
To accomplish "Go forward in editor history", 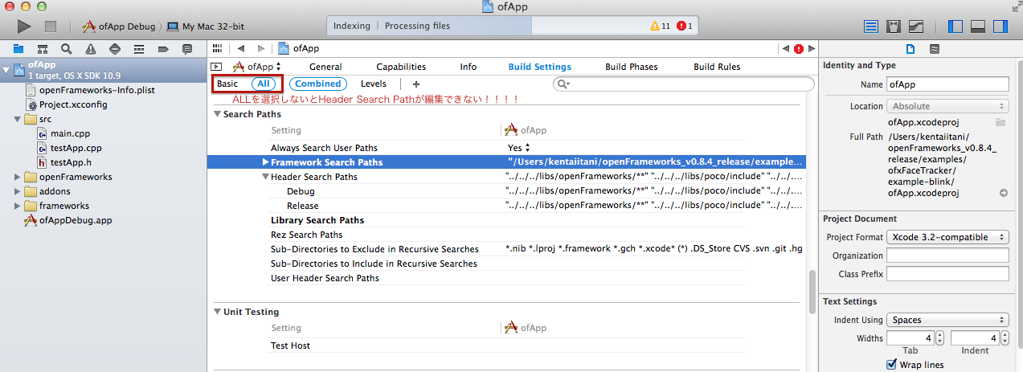I will pos(263,49).
